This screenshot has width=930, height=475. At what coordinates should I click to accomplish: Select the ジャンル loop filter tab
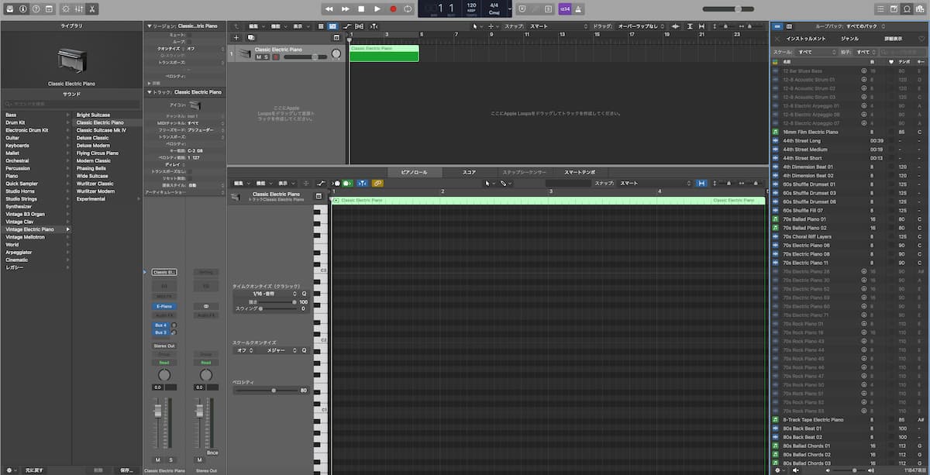[x=850, y=38]
